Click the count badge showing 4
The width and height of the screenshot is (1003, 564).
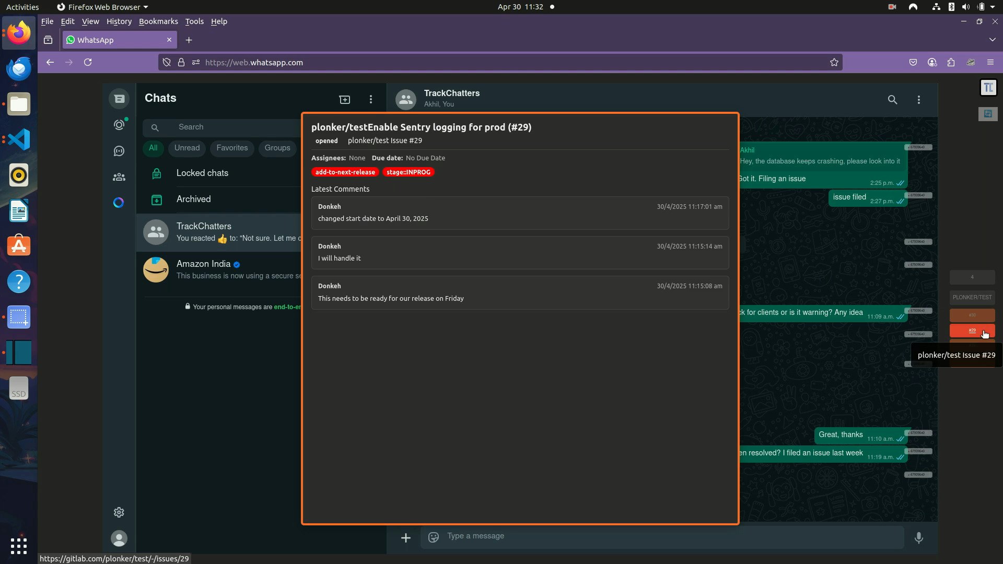tap(972, 277)
